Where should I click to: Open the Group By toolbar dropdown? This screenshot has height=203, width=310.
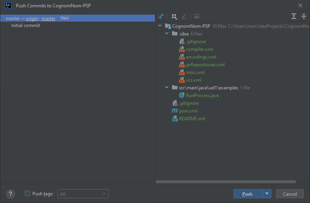(174, 16)
